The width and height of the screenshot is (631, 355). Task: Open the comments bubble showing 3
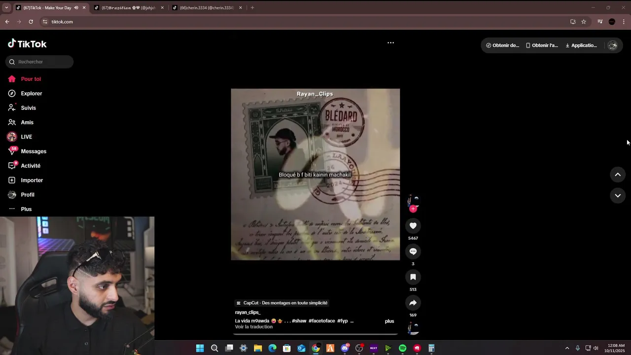(413, 251)
